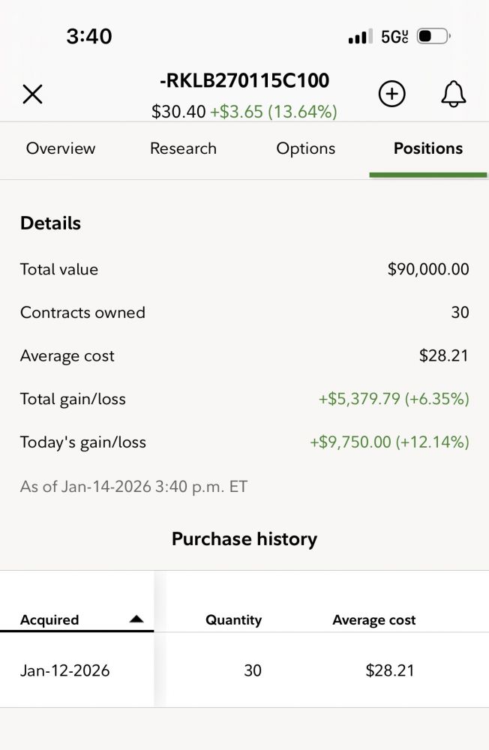Tap the Quantity column header
This screenshot has width=489, height=750.
pyautogui.click(x=233, y=620)
